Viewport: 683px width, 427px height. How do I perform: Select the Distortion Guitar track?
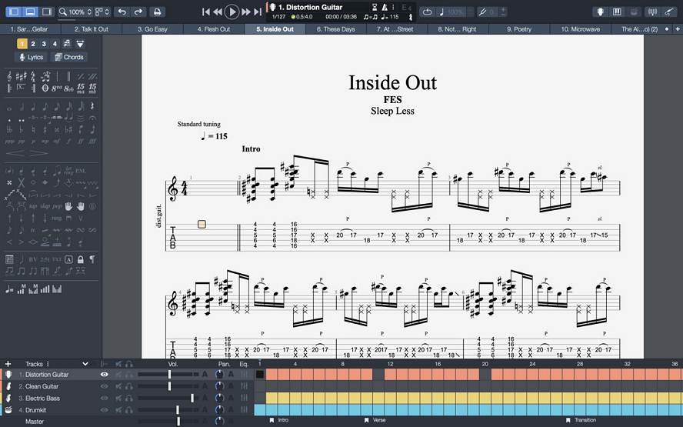pos(47,374)
